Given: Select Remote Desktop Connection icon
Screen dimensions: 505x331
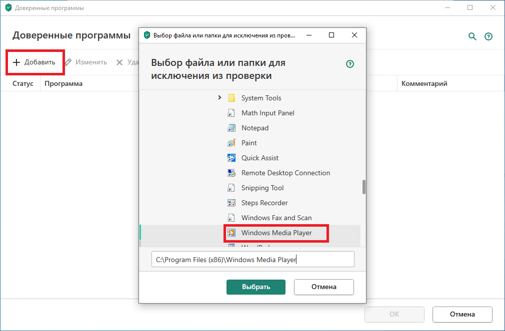Looking at the screenshot, I should [x=231, y=173].
